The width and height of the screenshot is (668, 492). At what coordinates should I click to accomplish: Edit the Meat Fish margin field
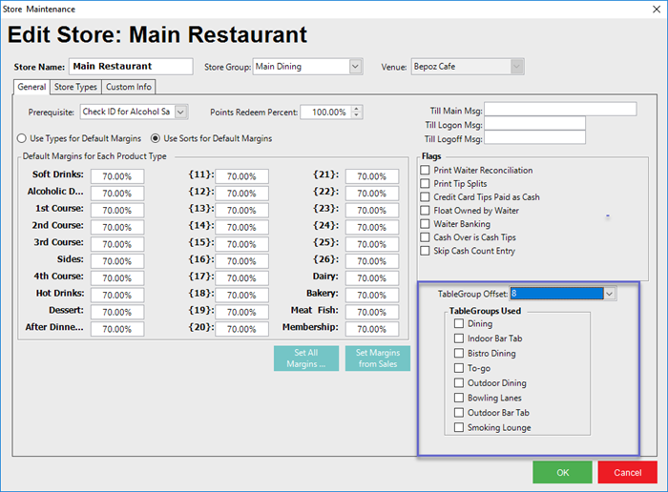372,312
